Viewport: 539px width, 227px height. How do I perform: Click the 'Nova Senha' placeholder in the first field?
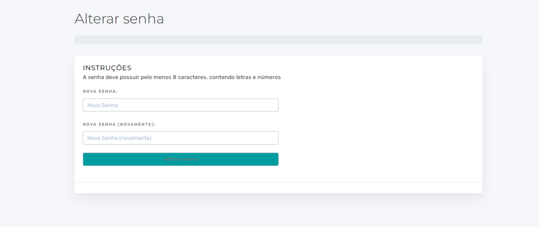(103, 105)
